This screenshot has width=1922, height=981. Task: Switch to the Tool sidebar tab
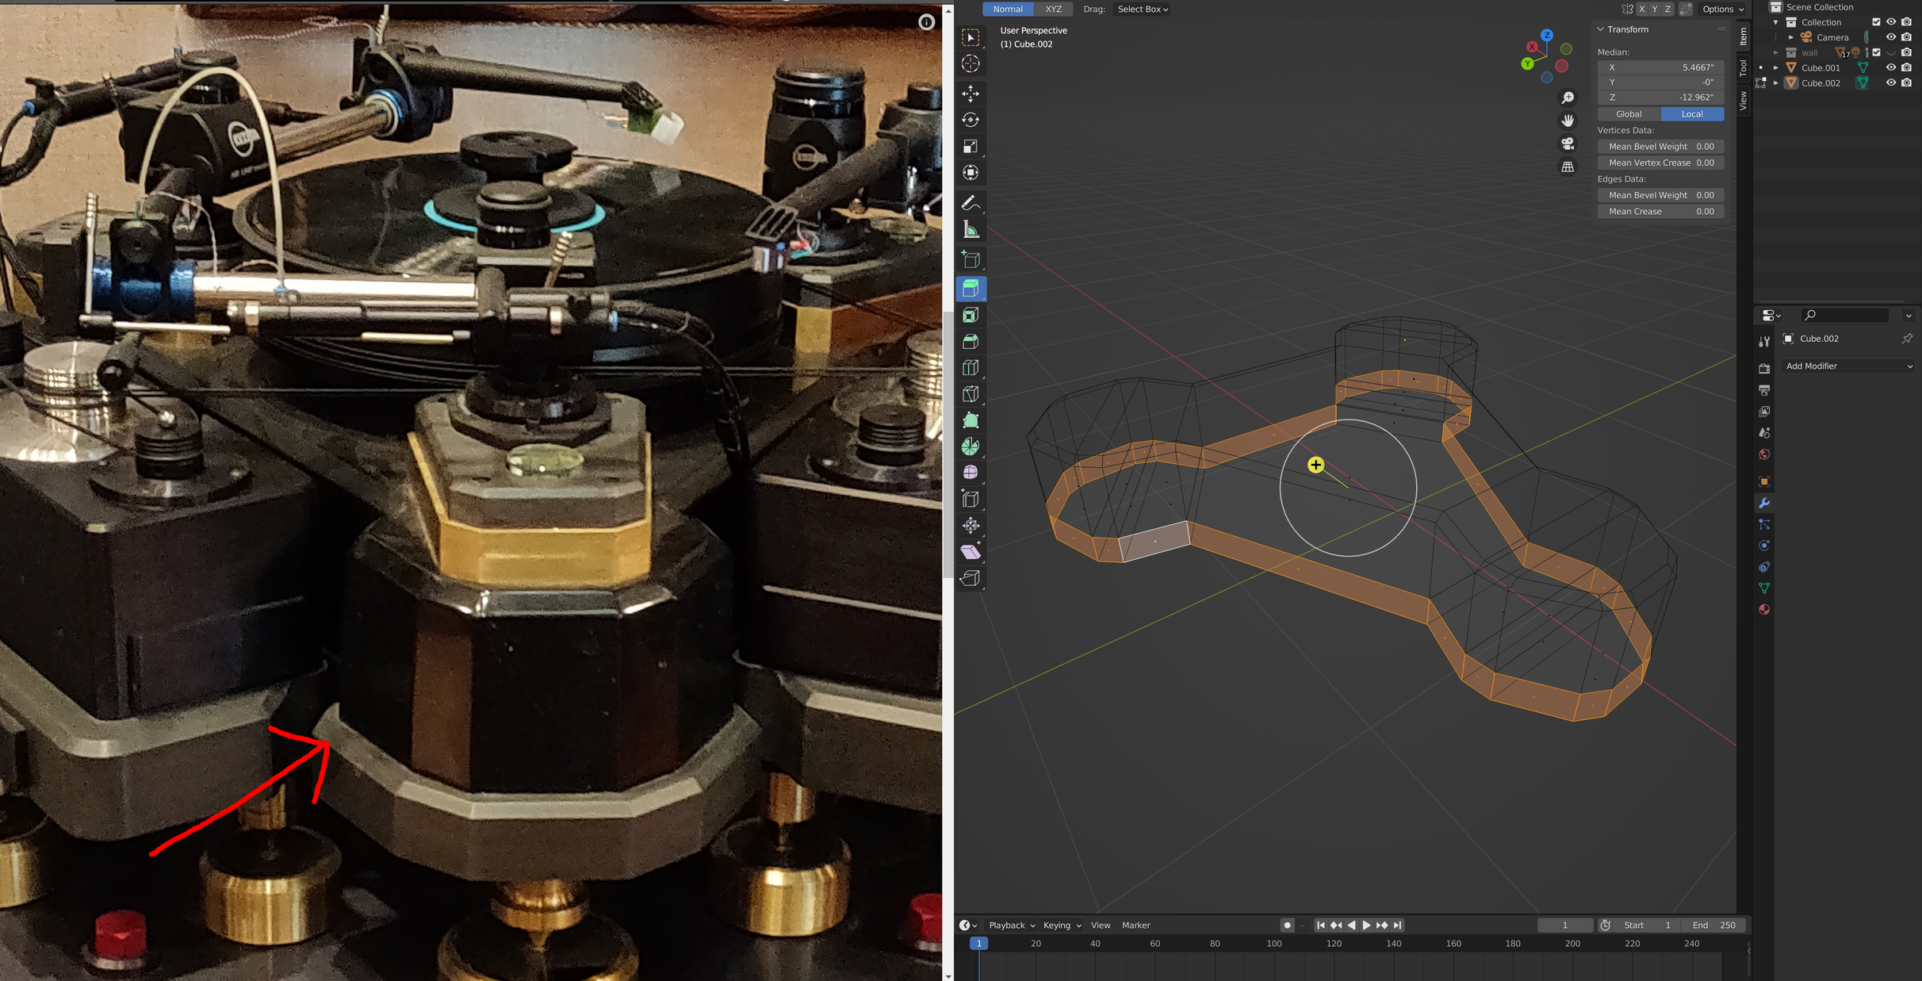click(1743, 68)
